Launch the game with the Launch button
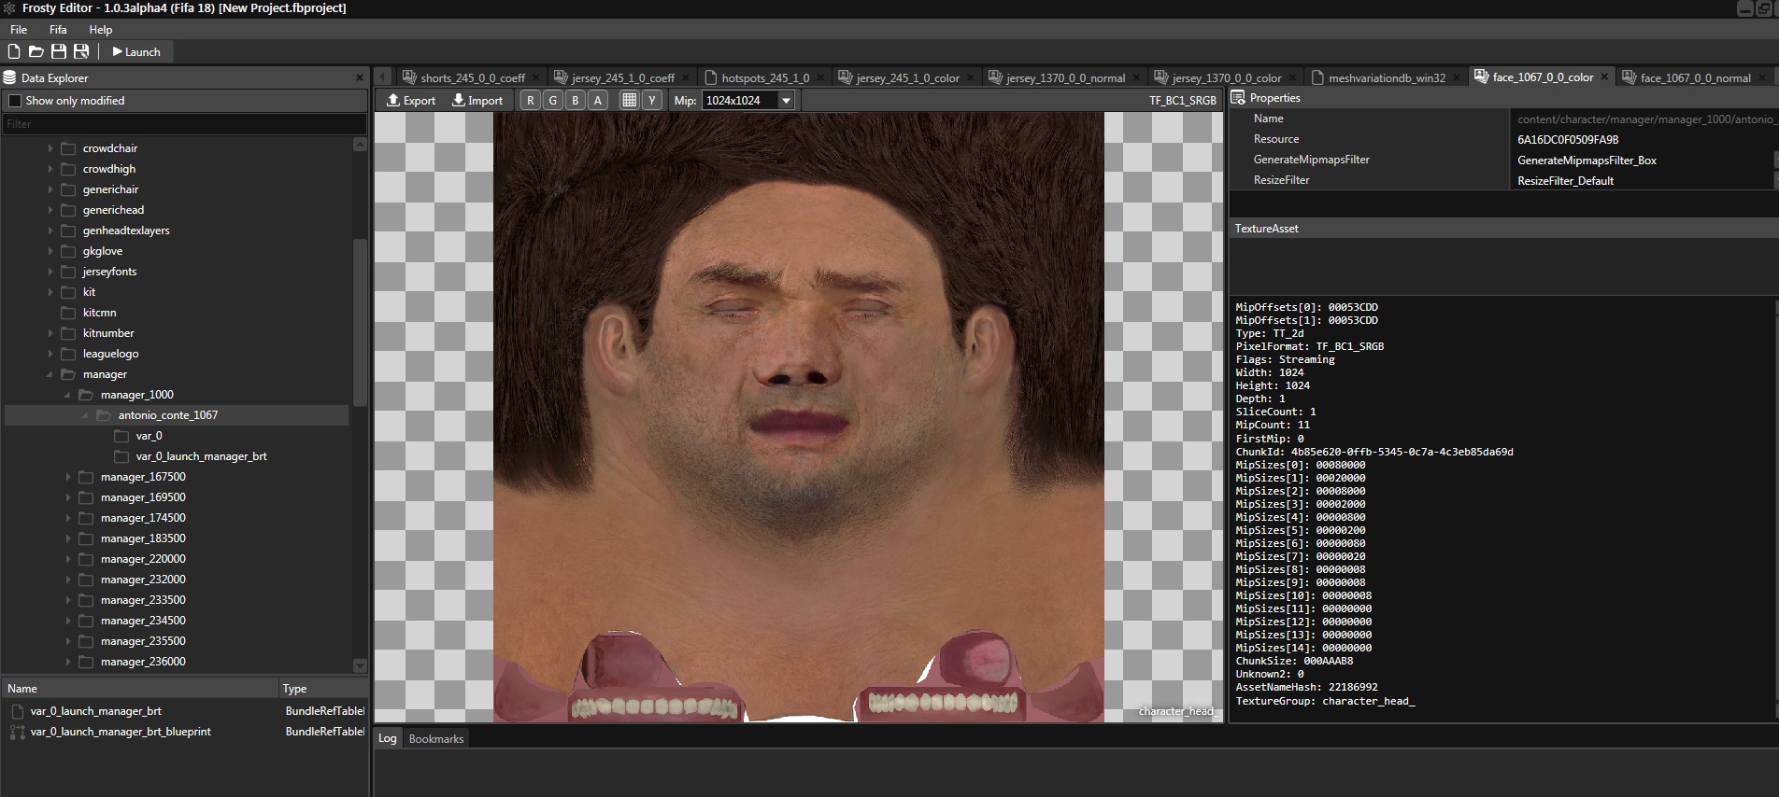The height and width of the screenshot is (797, 1779). (x=136, y=51)
